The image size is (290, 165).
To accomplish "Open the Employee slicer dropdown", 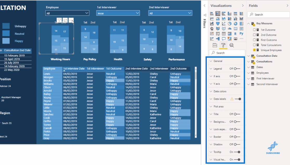I will click(67, 13).
